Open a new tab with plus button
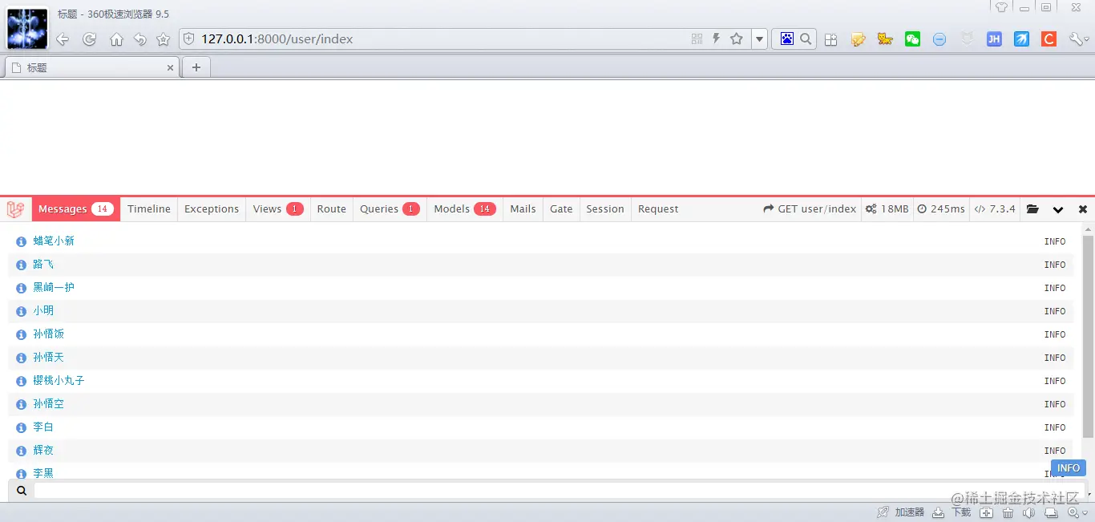1095x522 pixels. [x=196, y=67]
